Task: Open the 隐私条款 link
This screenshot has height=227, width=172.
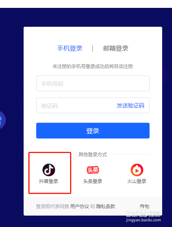Action: 106,207
